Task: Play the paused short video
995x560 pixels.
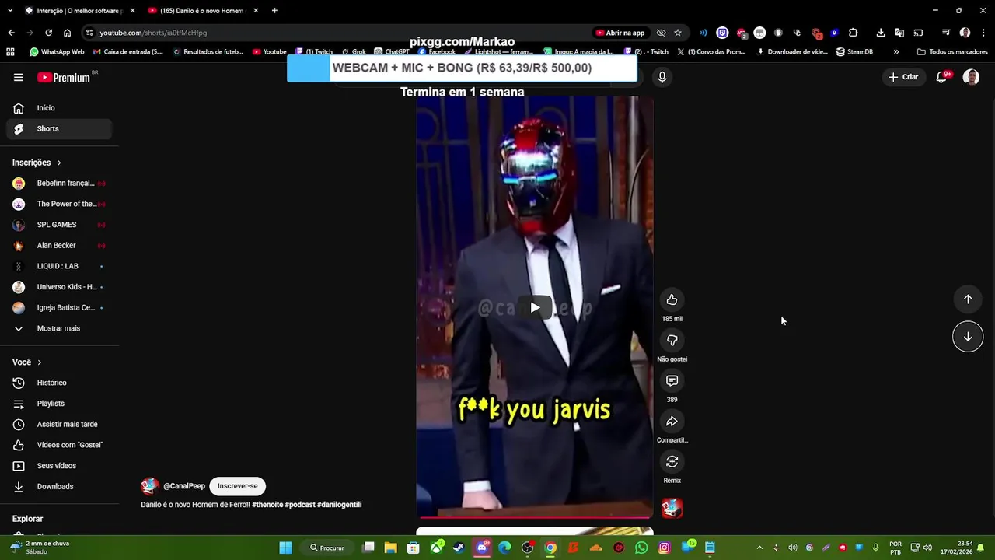Action: pos(535,307)
